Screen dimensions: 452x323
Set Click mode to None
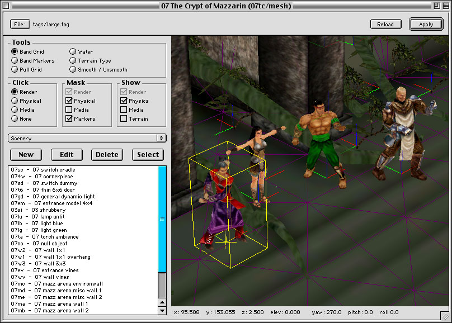[x=15, y=119]
